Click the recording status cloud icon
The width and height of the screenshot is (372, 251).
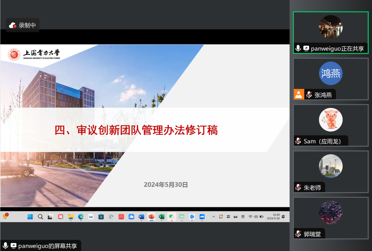(x=13, y=25)
